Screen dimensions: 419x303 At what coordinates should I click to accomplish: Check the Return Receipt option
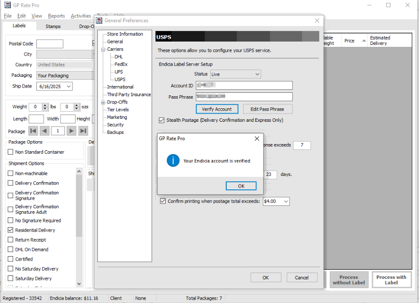[11, 240]
